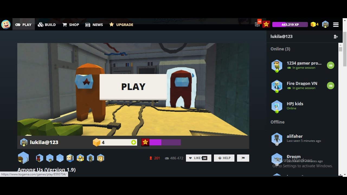Join Fire Dragon VN's game session
This screenshot has width=347, height=195.
tap(330, 86)
